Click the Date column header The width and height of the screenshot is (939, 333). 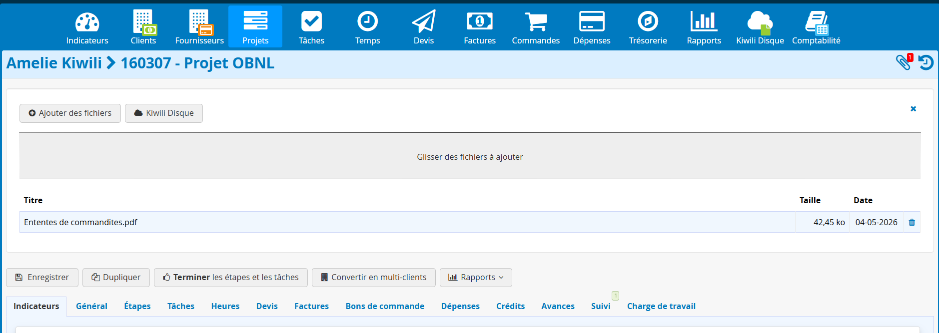click(863, 200)
